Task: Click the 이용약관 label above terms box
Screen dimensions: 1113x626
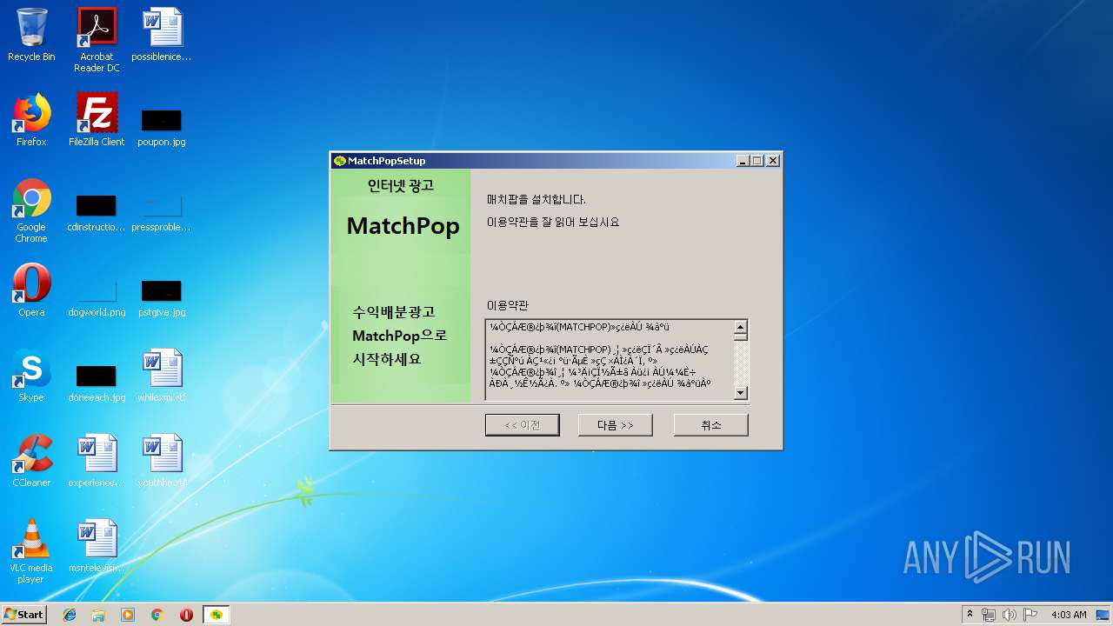Action: coord(508,305)
